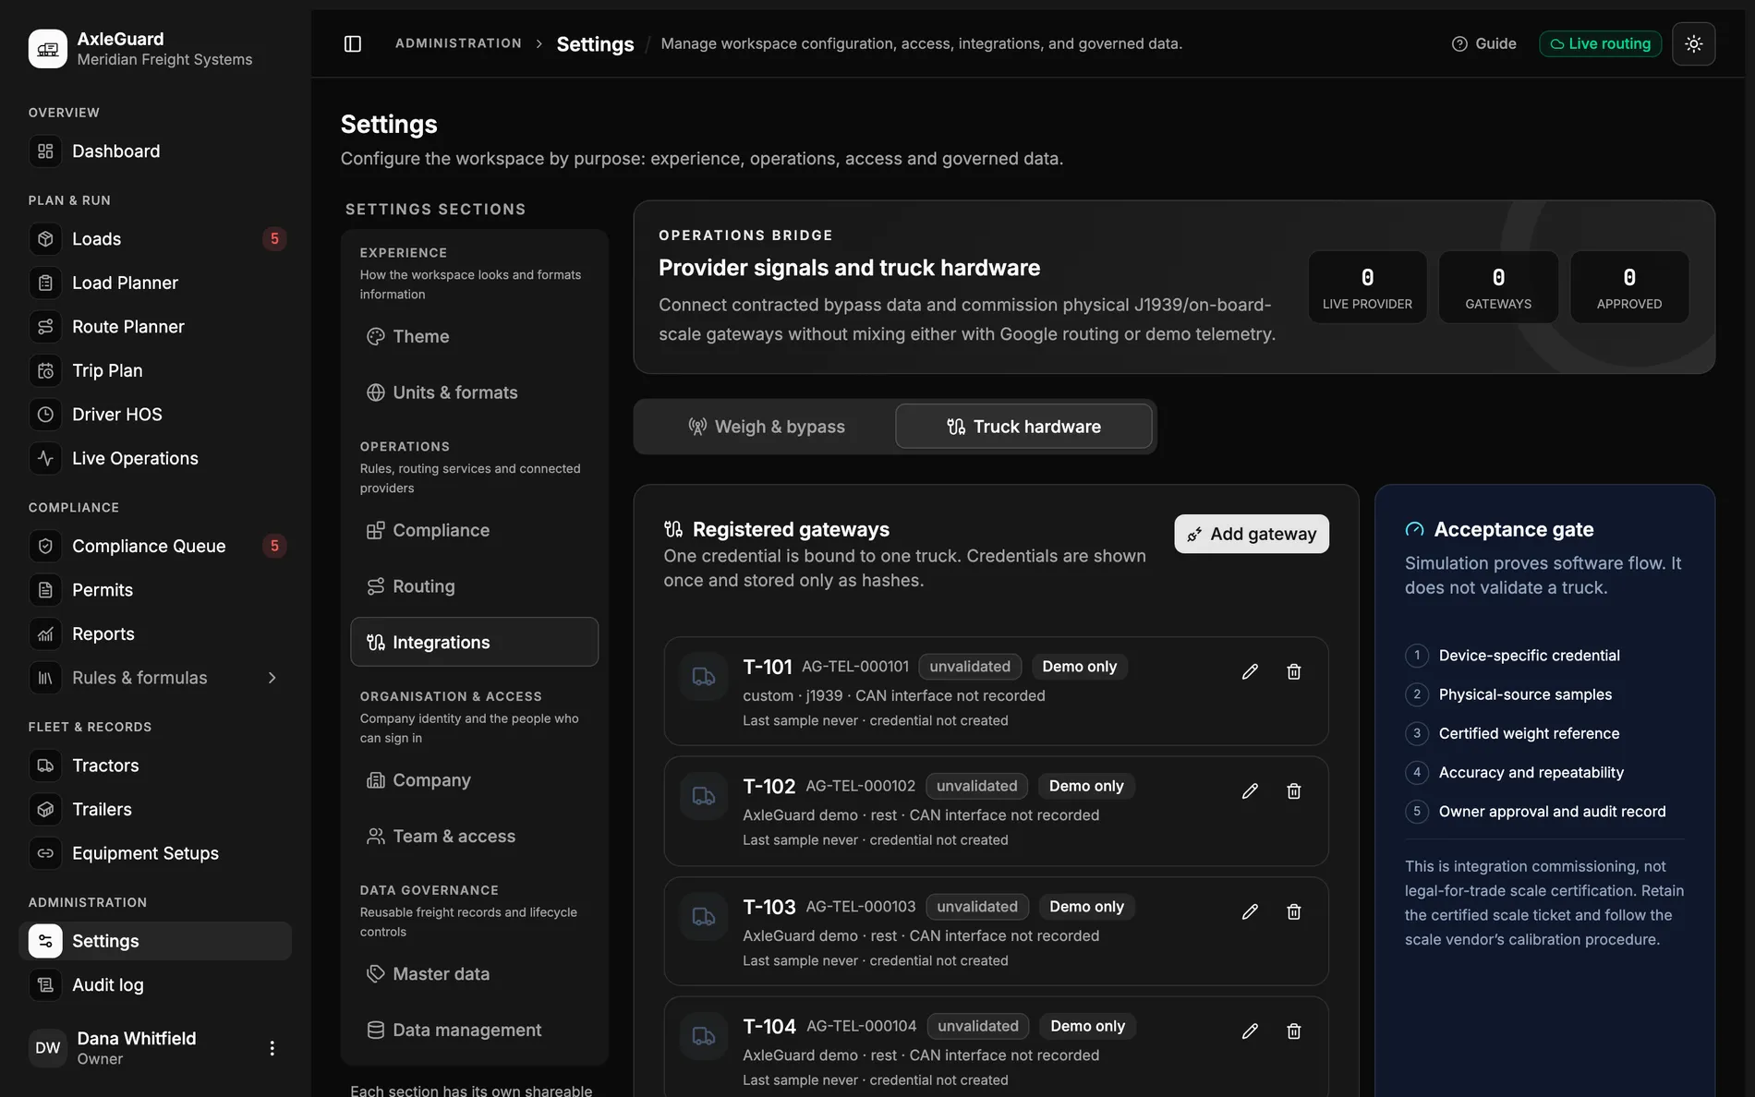
Task: Select the Integrations settings section
Action: [x=474, y=642]
